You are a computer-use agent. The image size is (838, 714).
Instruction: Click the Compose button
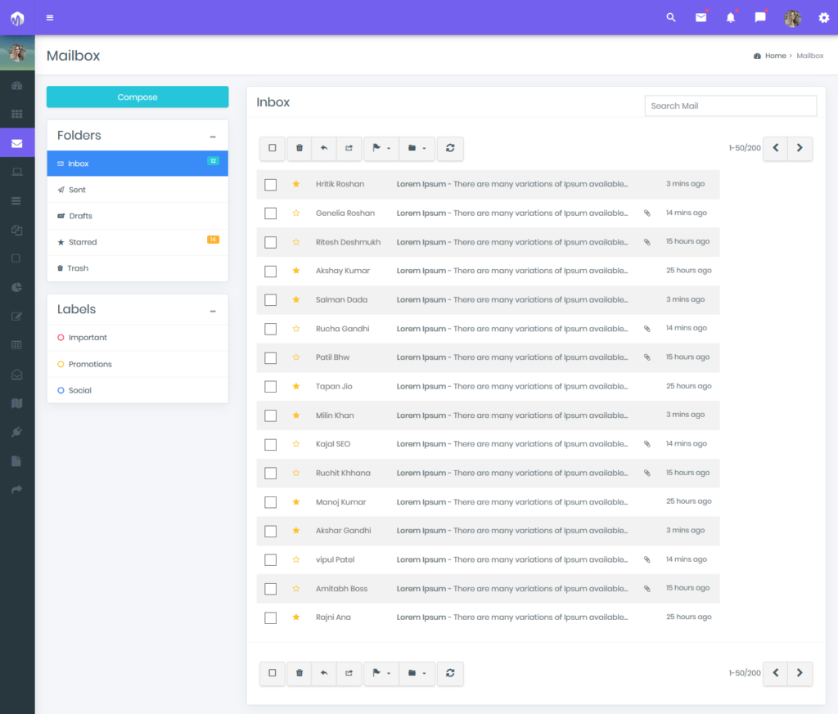click(x=137, y=97)
